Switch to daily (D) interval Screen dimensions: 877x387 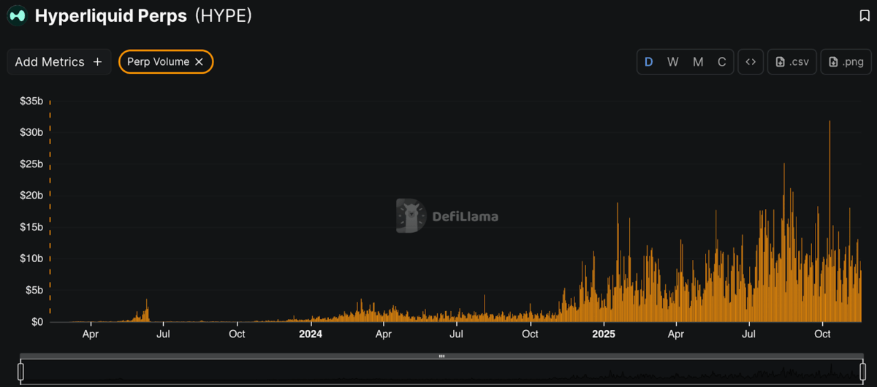(x=648, y=62)
